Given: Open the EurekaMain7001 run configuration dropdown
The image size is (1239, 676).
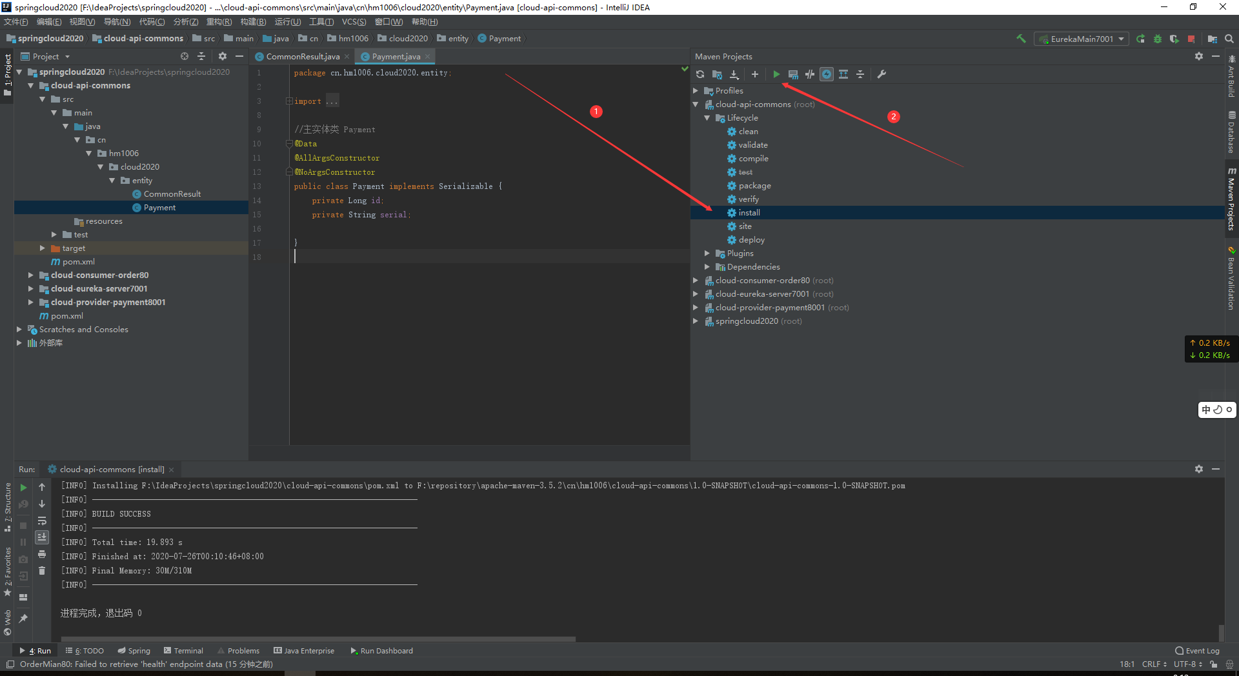Looking at the screenshot, I should (x=1082, y=39).
